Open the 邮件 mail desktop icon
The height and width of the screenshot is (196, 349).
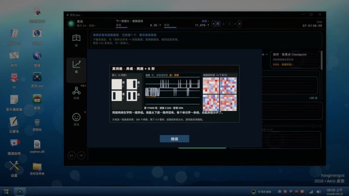[x=14, y=59]
